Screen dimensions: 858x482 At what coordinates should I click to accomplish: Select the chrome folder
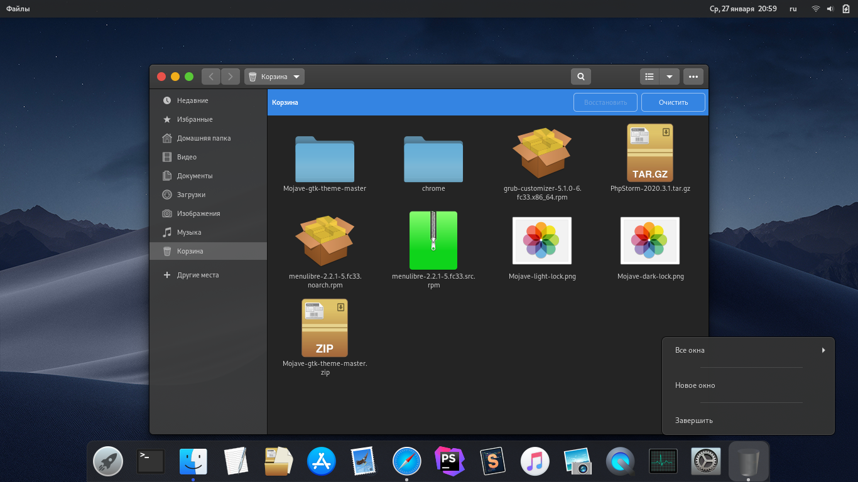click(x=433, y=164)
